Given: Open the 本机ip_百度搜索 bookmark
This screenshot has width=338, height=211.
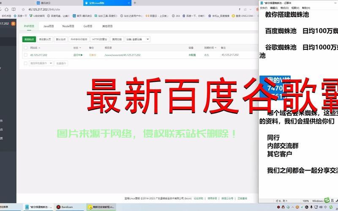Looking at the screenshot, I should [219, 16].
